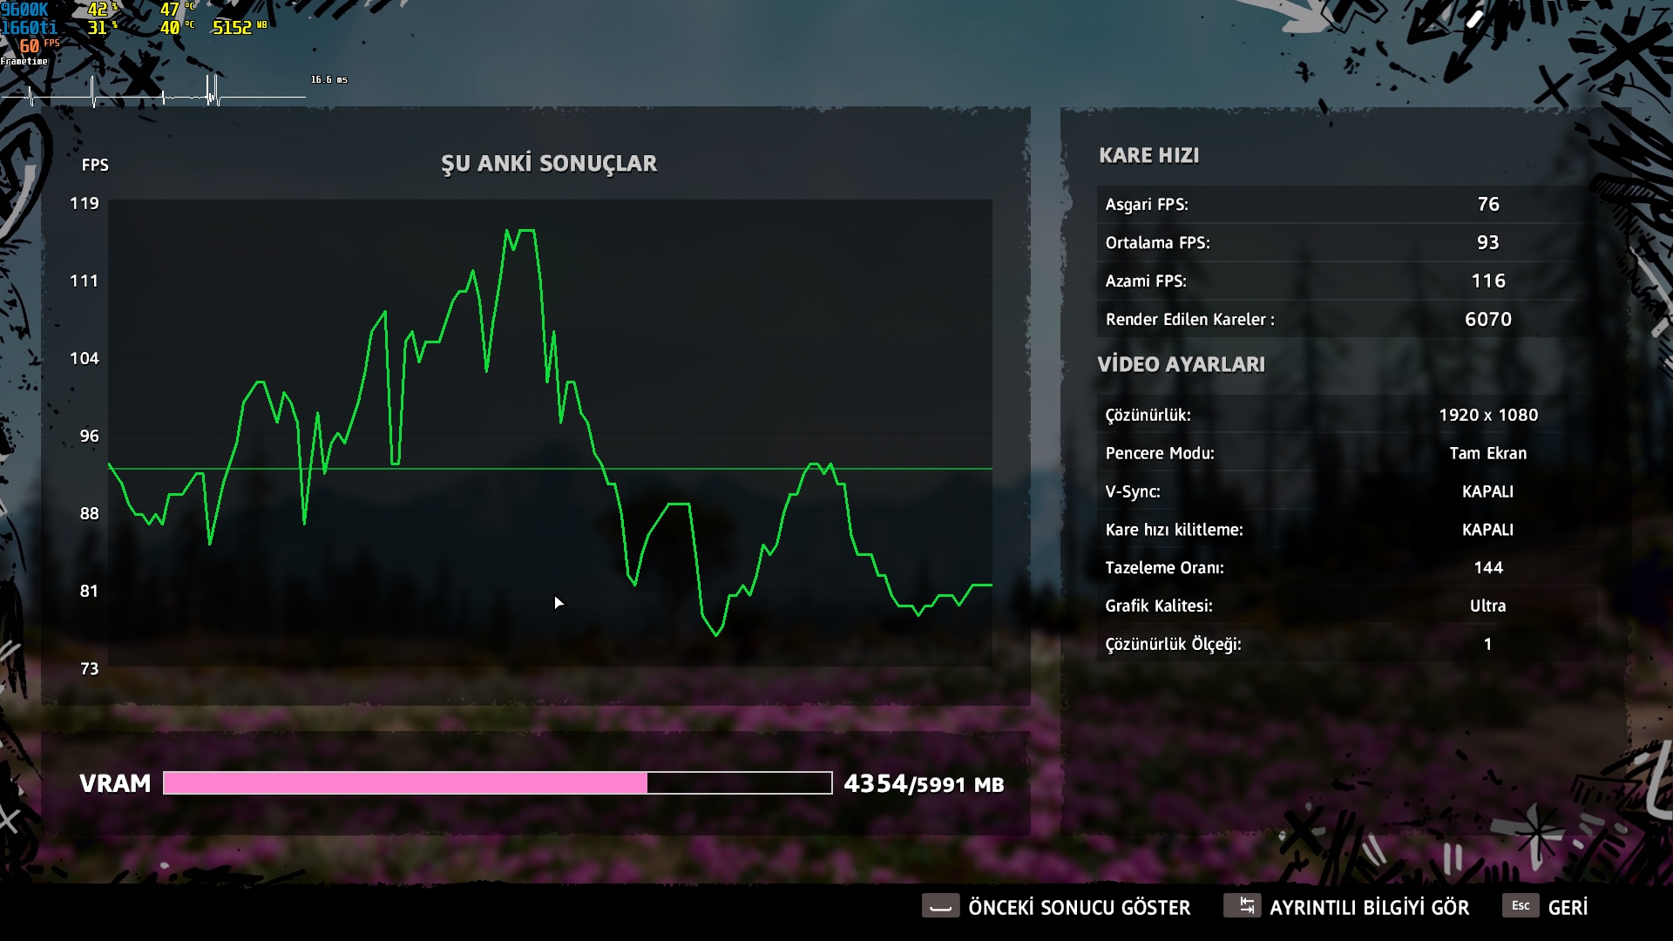The width and height of the screenshot is (1673, 941).
Task: Click the spacebar key icon for previous result
Action: coord(940,906)
